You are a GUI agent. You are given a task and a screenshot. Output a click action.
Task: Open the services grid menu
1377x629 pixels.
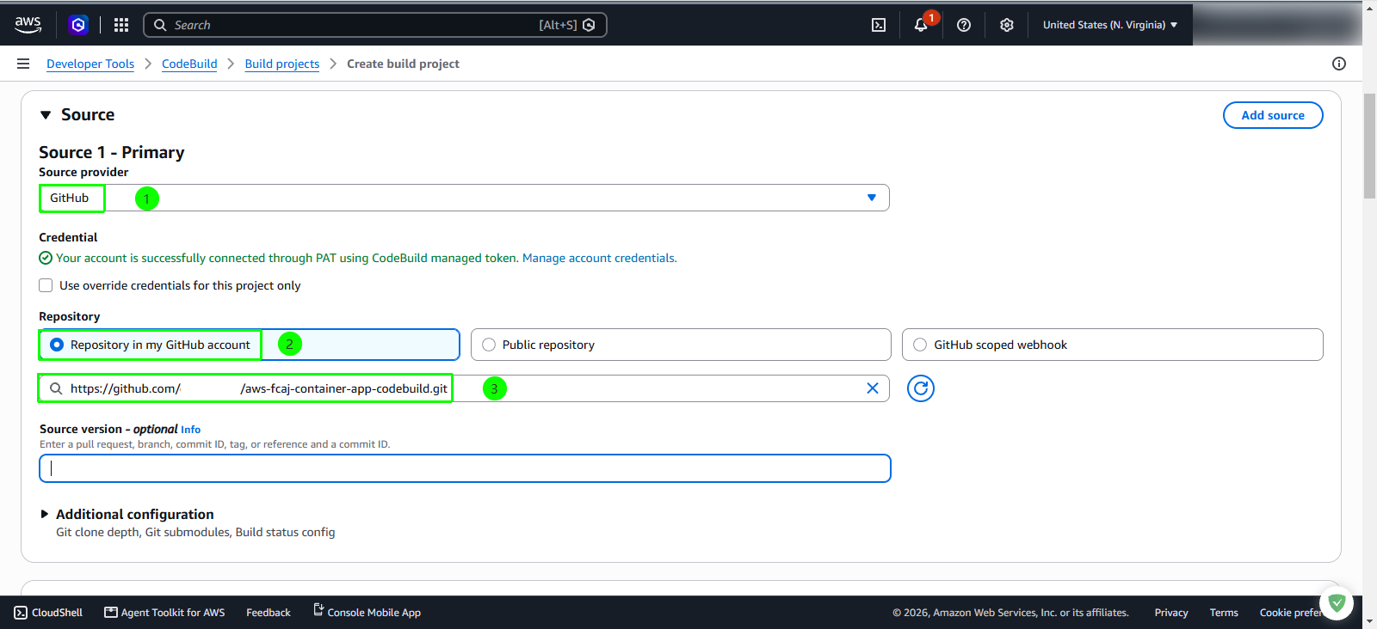pos(121,25)
